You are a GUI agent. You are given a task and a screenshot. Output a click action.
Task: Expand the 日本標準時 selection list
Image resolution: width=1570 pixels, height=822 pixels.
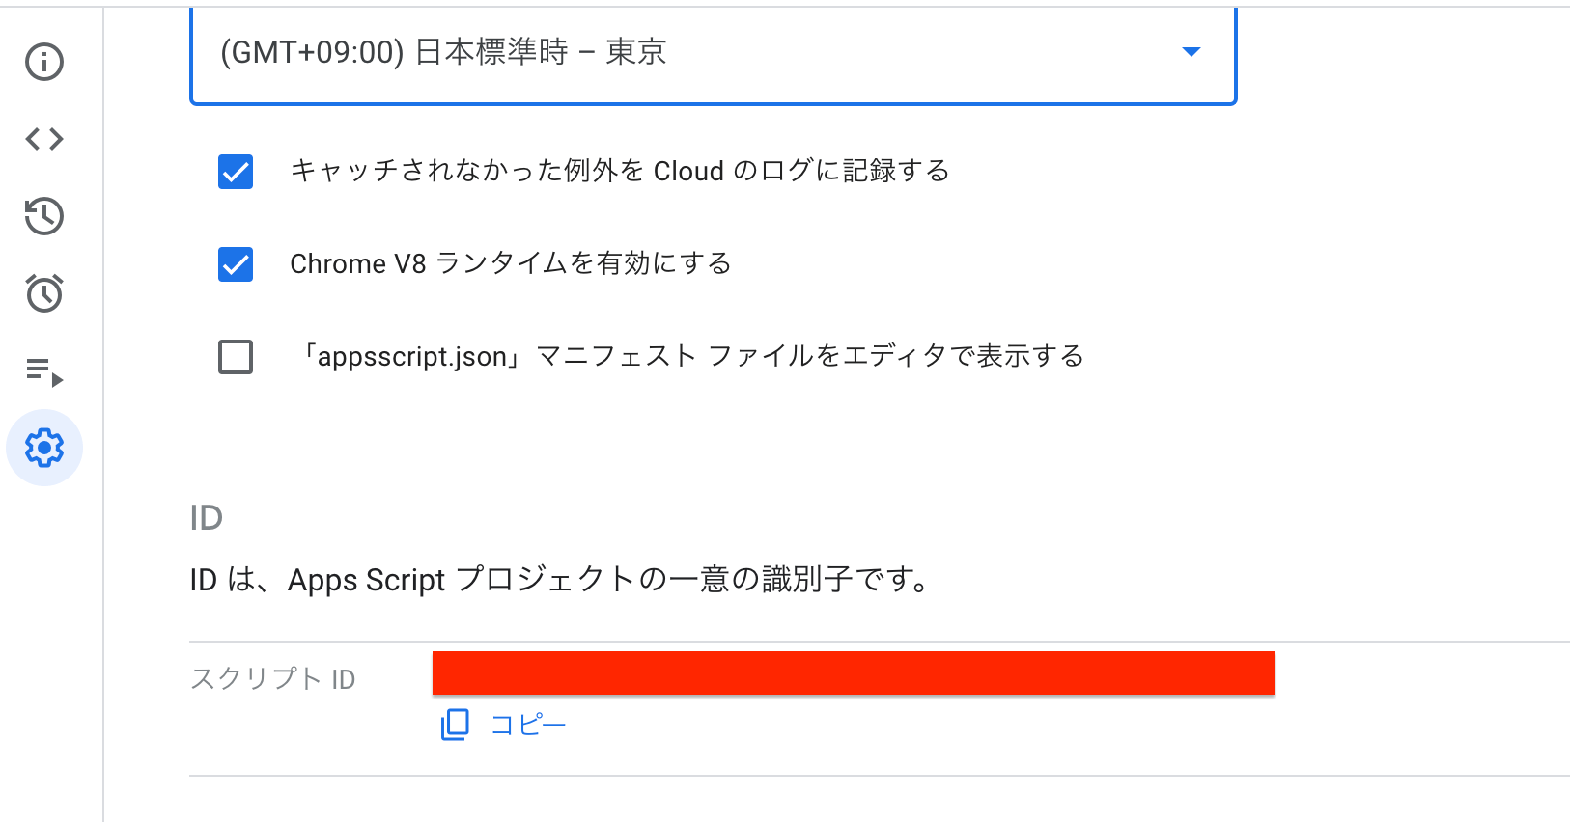[x=713, y=53]
